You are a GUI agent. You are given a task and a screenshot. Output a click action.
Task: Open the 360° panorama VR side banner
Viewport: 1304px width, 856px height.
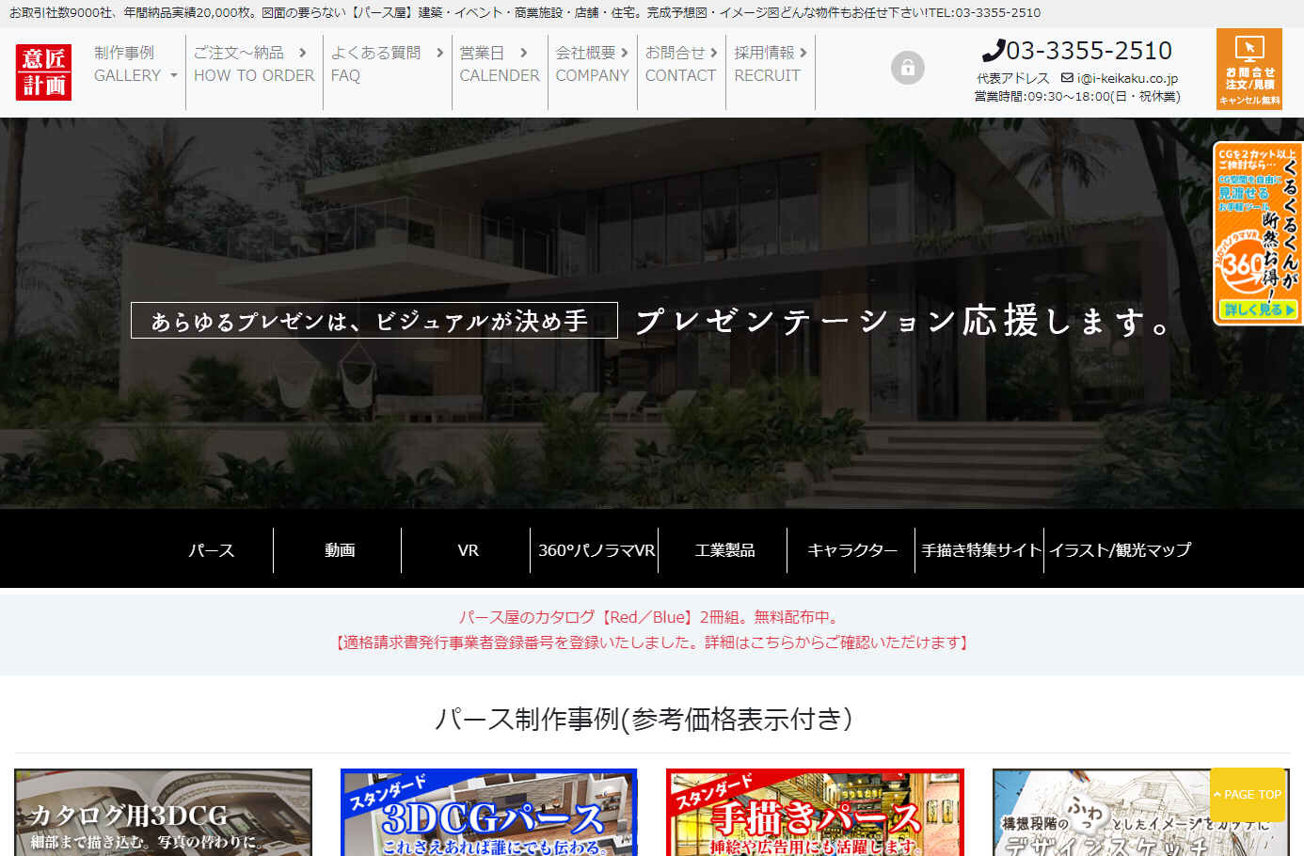[x=1258, y=233]
